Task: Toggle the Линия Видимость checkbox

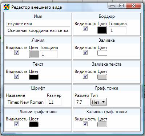Action: (16, 53)
